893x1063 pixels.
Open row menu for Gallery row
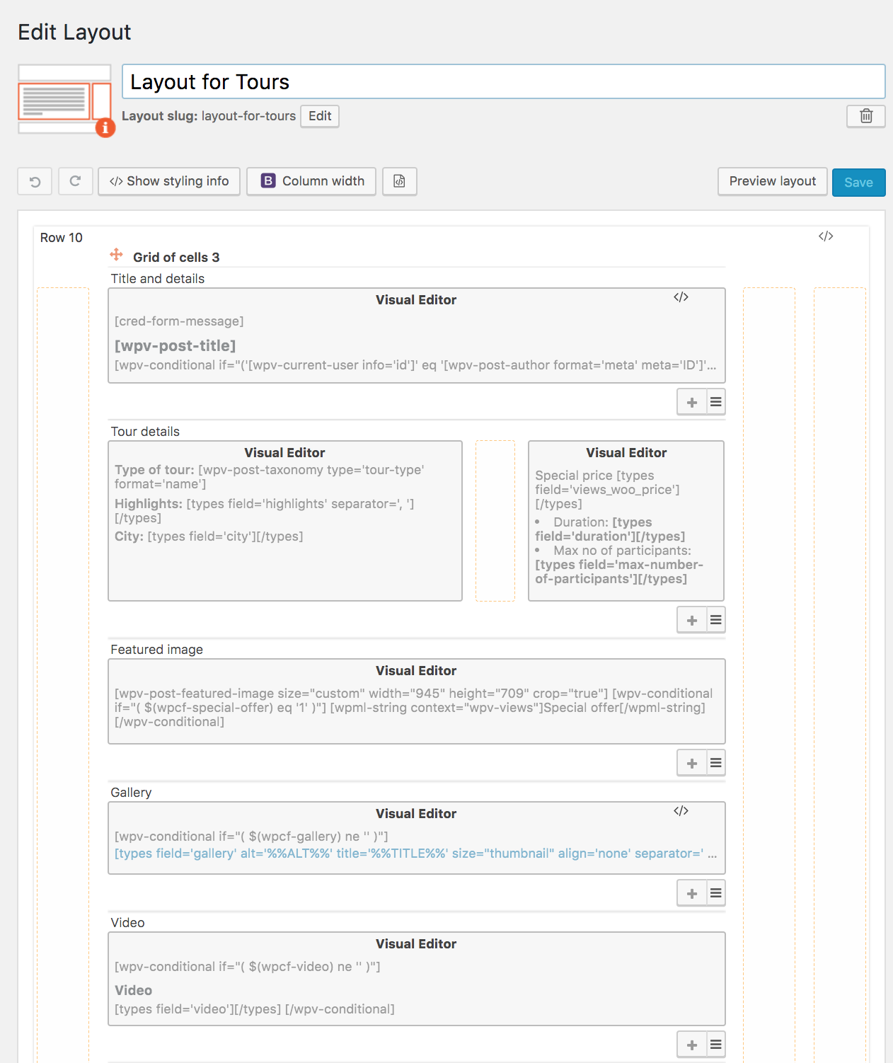[x=716, y=893]
